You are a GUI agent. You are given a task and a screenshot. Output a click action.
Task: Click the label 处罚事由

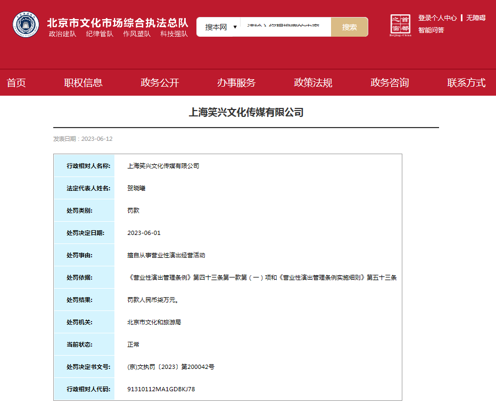point(79,255)
